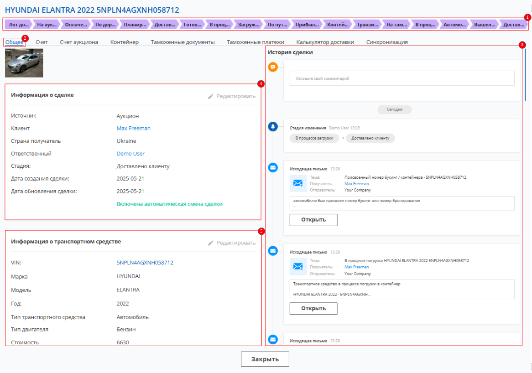Select the 'Вышел...' stage pill
Viewport: 532px width, 373px height.
[484, 25]
